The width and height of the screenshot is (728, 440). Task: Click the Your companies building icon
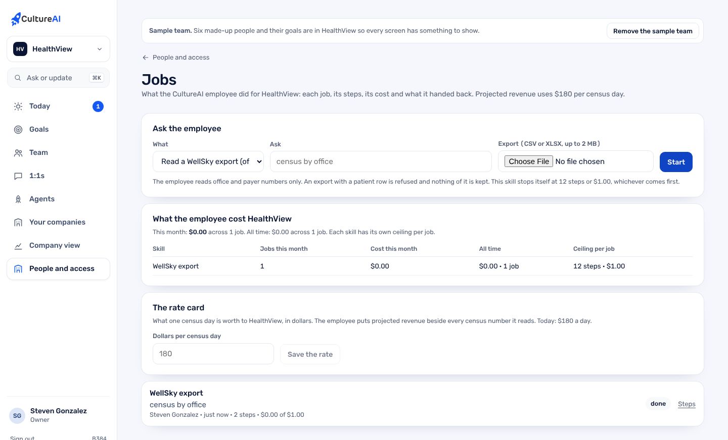click(x=18, y=223)
